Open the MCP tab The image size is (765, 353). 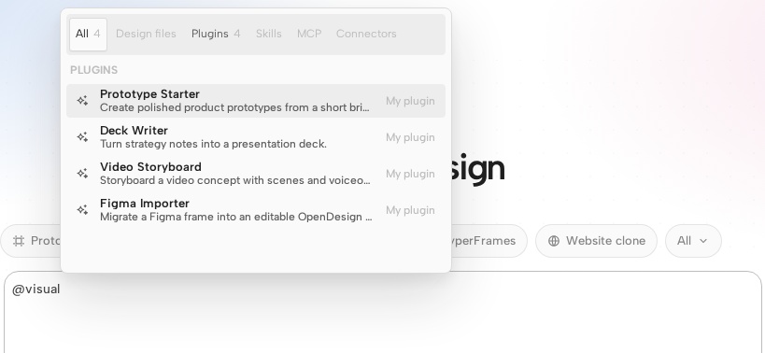tap(309, 35)
